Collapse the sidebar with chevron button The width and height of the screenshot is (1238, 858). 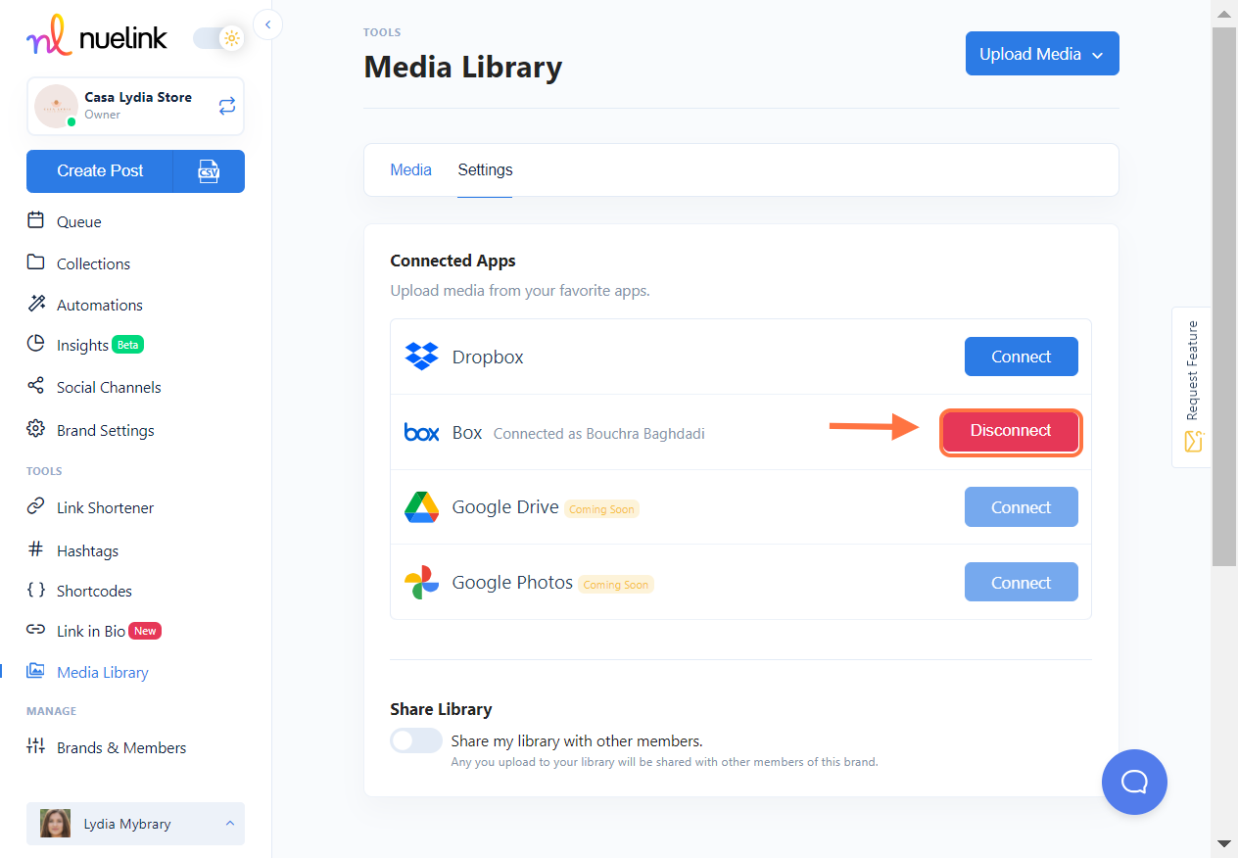(x=267, y=24)
